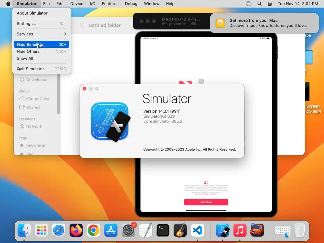Open the Window menu
This screenshot has height=243, width=324.
tap(152, 3)
